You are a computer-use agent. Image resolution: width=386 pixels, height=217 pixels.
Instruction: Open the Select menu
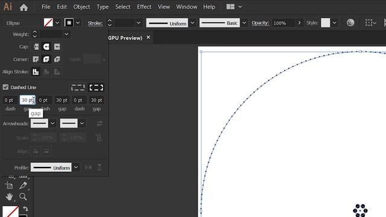click(122, 7)
